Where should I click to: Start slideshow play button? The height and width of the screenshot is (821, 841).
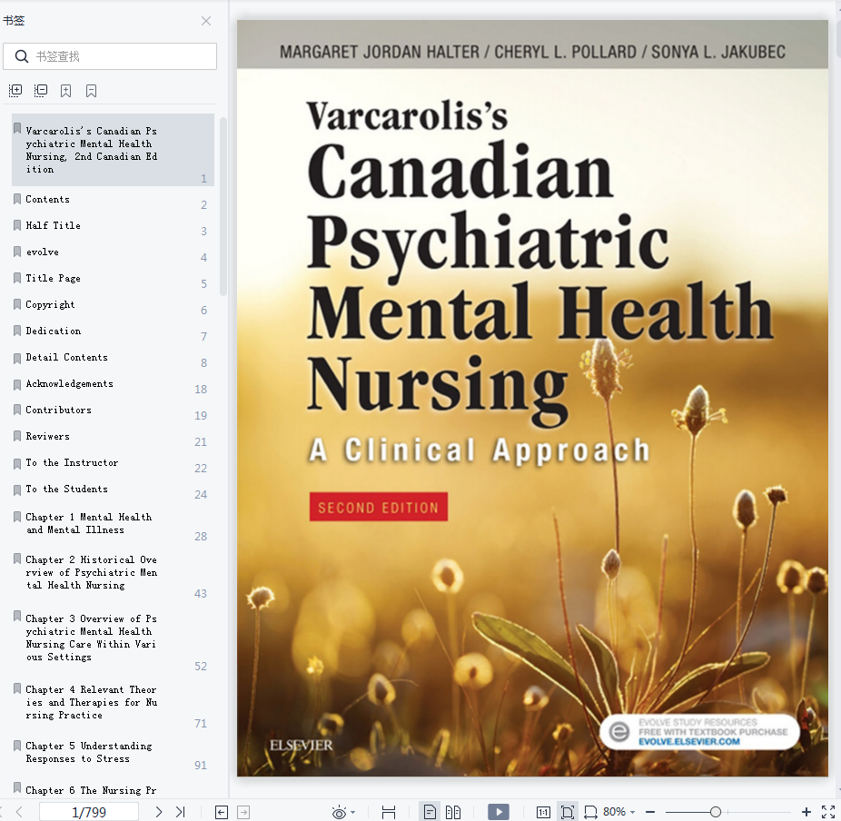point(499,812)
